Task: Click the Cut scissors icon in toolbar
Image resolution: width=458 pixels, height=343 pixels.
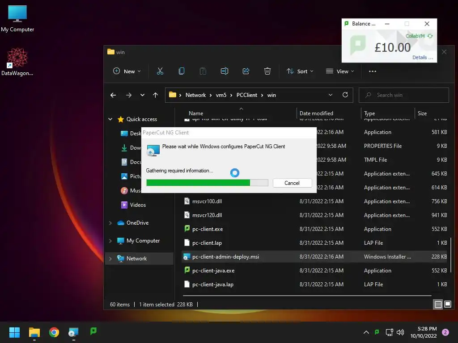Action: point(160,71)
